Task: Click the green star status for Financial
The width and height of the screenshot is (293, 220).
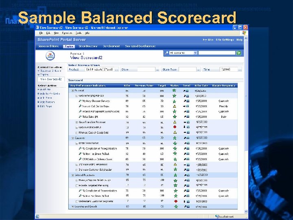Action: pos(174,90)
